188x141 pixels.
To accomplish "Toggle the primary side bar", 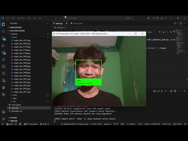I will [158, 18].
